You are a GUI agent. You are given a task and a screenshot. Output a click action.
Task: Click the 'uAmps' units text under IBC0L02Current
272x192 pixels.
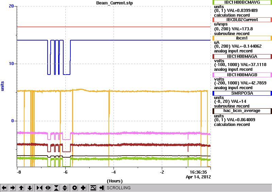pyautogui.click(x=221, y=24)
